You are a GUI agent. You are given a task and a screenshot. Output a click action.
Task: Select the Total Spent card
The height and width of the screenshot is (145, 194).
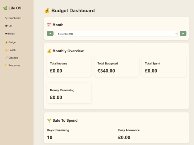164,67
